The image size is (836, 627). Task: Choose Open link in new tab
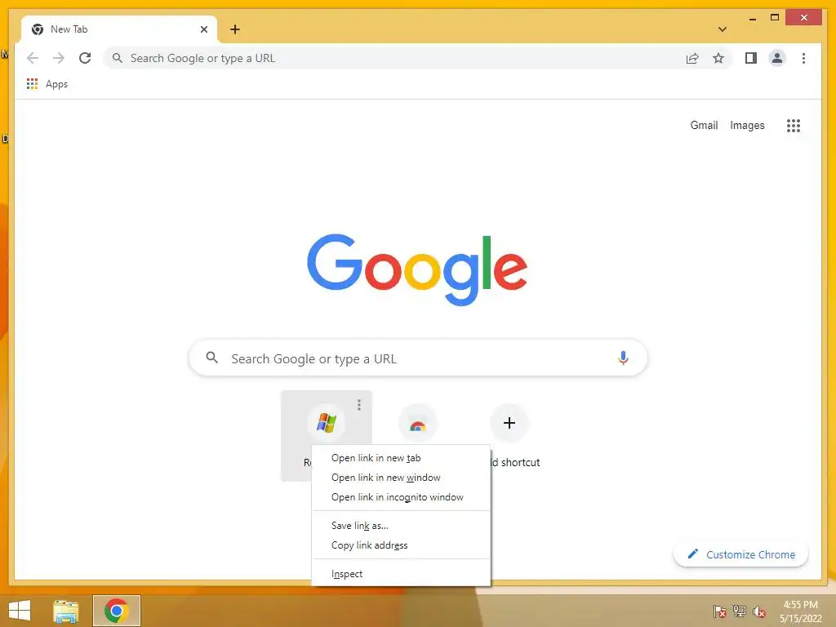[401, 458]
